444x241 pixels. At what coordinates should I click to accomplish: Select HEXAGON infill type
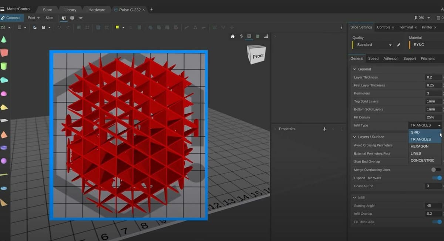(x=425, y=146)
